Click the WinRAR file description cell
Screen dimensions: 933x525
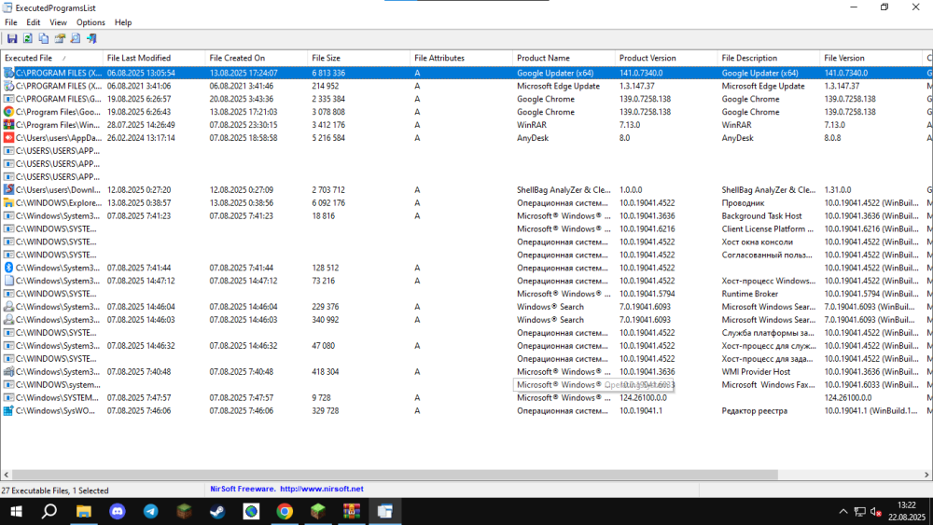tap(736, 125)
